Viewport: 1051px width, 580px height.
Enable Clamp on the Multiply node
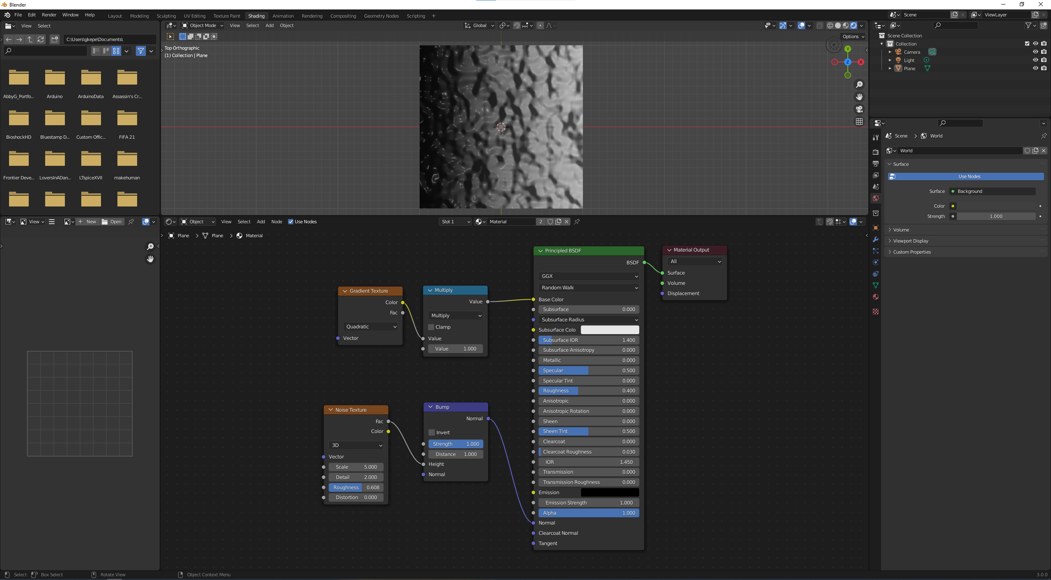point(431,327)
